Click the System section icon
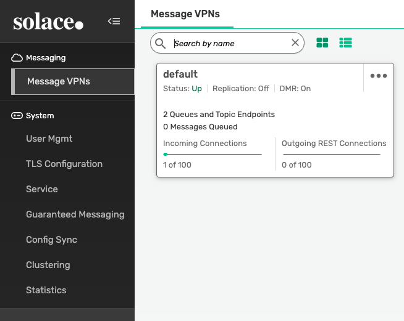 point(17,116)
